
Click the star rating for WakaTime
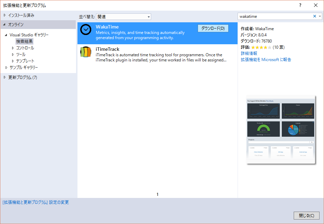click(x=261, y=48)
